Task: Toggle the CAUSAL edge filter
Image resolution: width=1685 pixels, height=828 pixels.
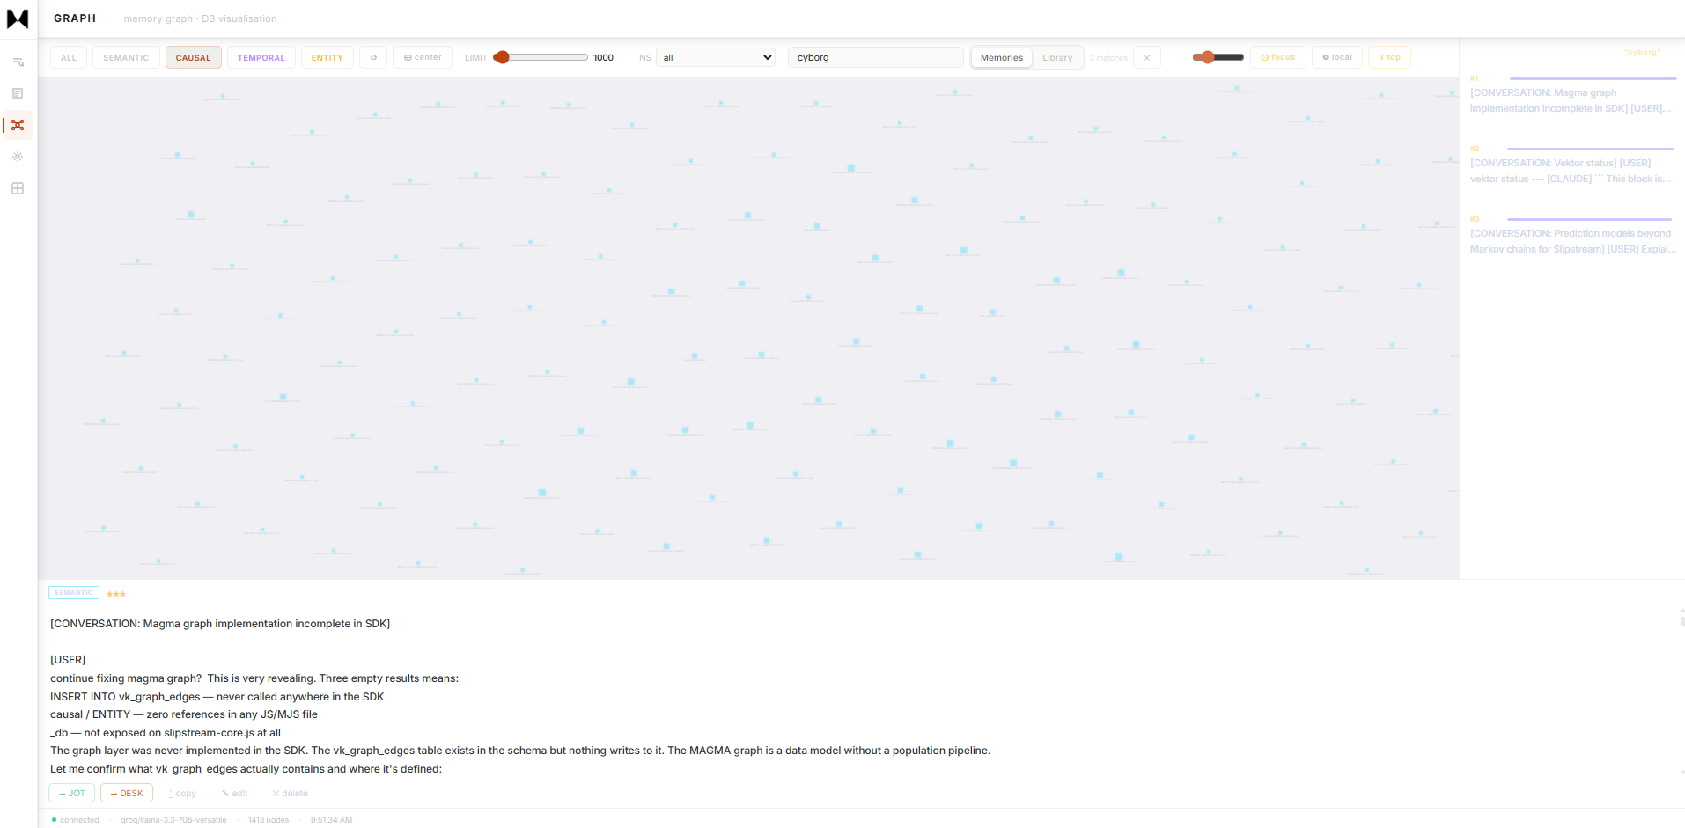Action: tap(193, 57)
